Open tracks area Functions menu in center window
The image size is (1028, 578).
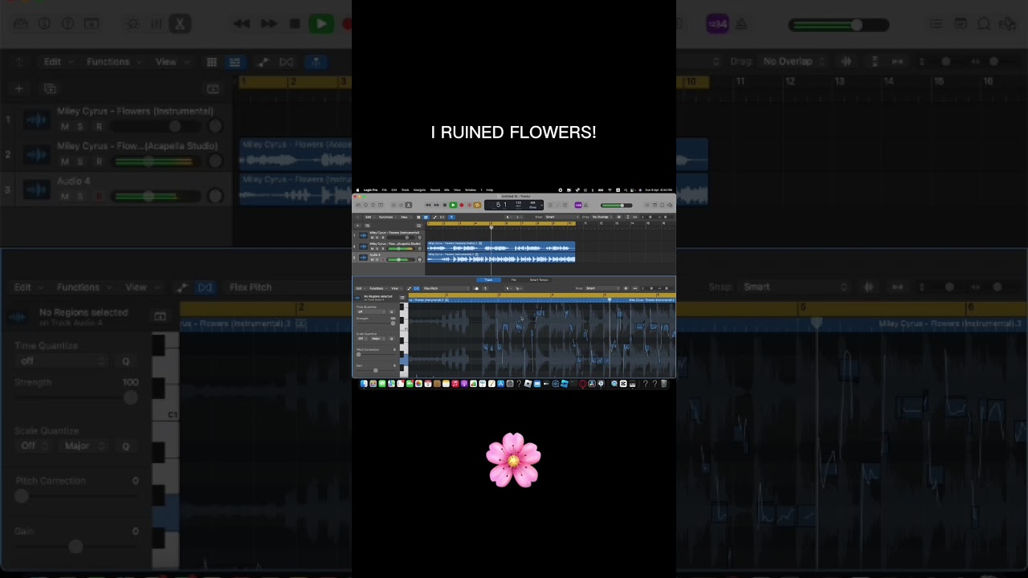387,217
